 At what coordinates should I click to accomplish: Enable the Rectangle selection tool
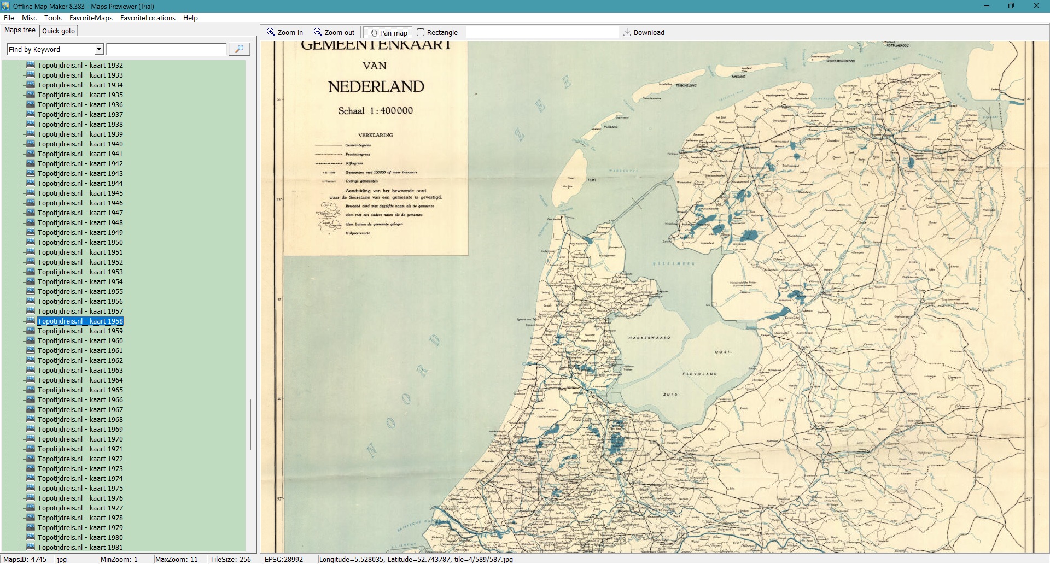(421, 32)
